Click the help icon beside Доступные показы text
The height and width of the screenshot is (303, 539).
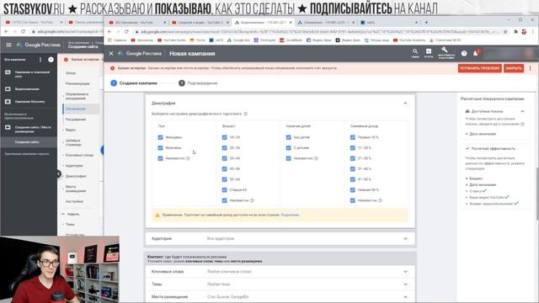(x=522, y=124)
